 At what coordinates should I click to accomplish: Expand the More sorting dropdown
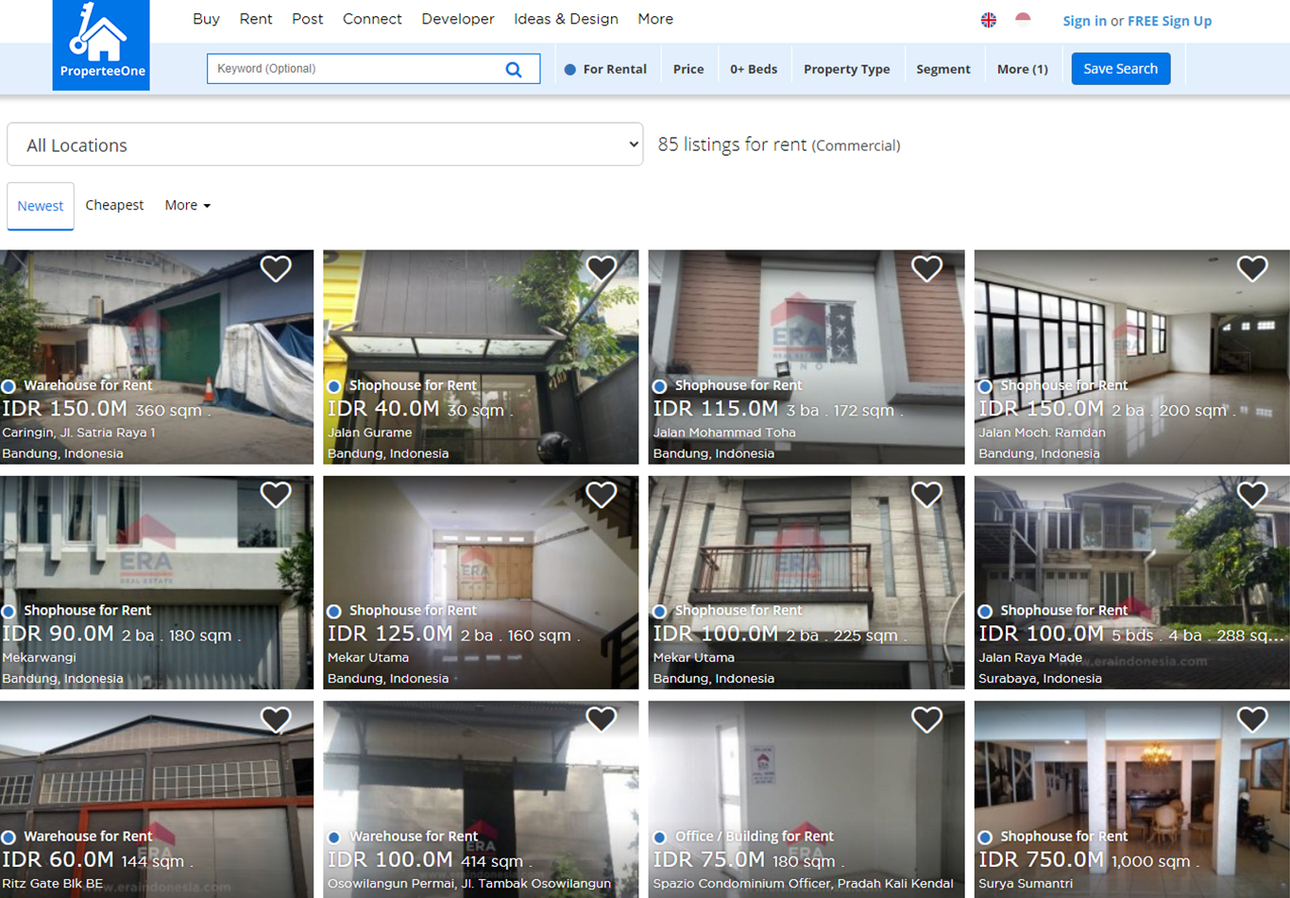point(187,205)
